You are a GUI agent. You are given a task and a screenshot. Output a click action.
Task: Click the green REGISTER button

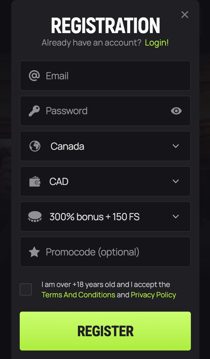tap(105, 331)
